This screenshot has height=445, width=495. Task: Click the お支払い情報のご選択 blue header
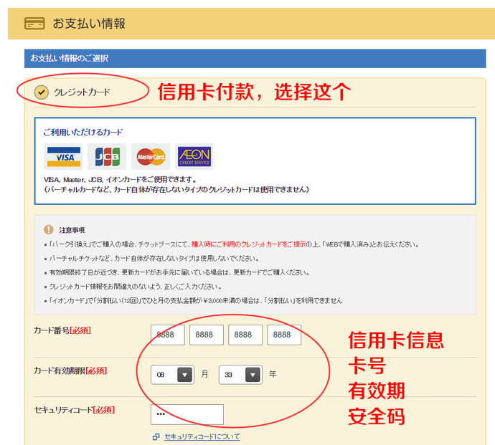tap(255, 58)
